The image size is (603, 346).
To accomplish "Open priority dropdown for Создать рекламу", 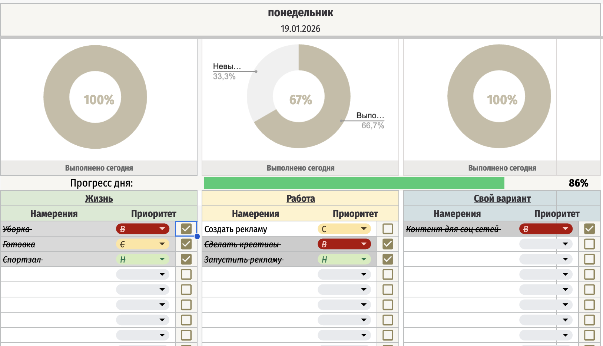I will 364,229.
